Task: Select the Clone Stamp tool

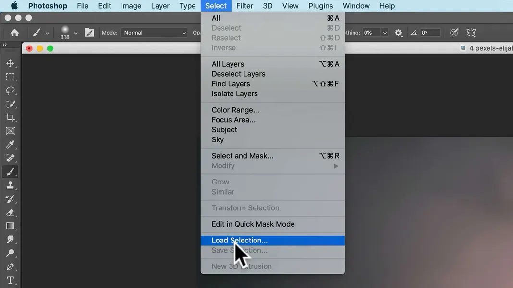Action: (x=10, y=185)
